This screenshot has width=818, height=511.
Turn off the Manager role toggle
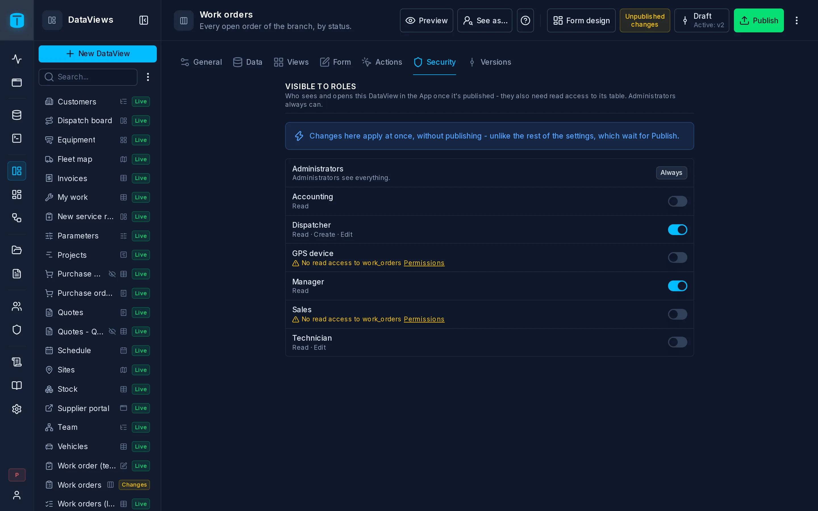click(677, 286)
